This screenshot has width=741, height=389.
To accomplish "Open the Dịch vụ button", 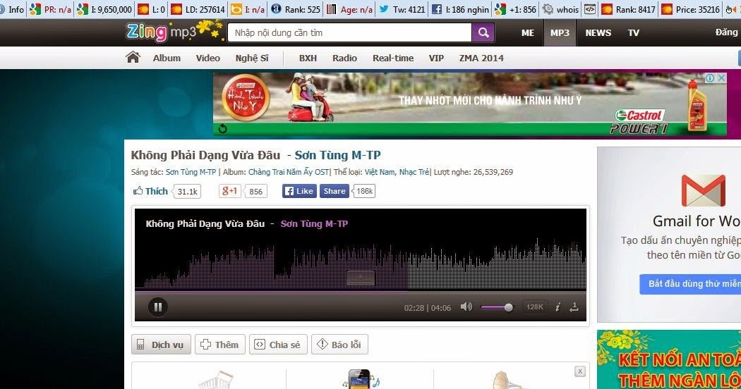I will [161, 345].
